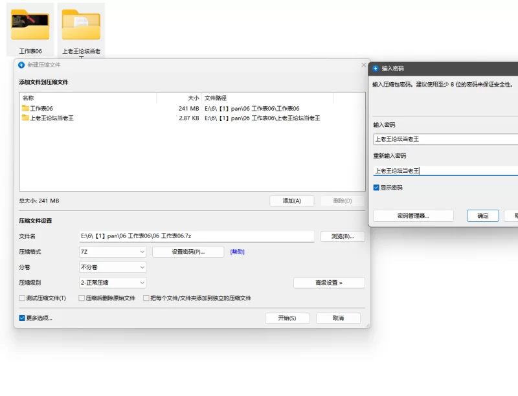Click the file path ending in 工作表06\上老王论坛当老王

click(262, 118)
